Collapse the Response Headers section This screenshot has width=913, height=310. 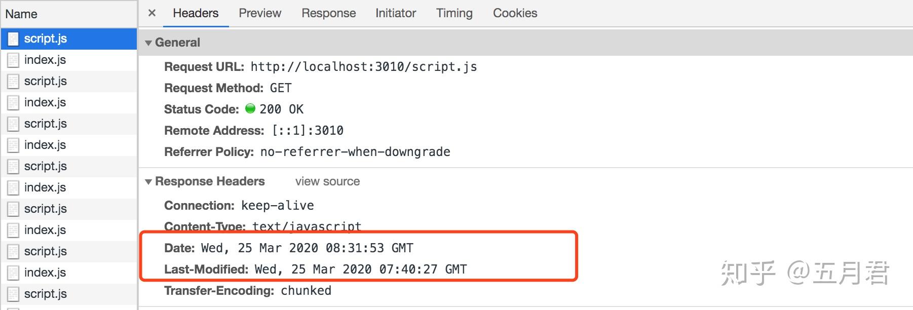[148, 182]
